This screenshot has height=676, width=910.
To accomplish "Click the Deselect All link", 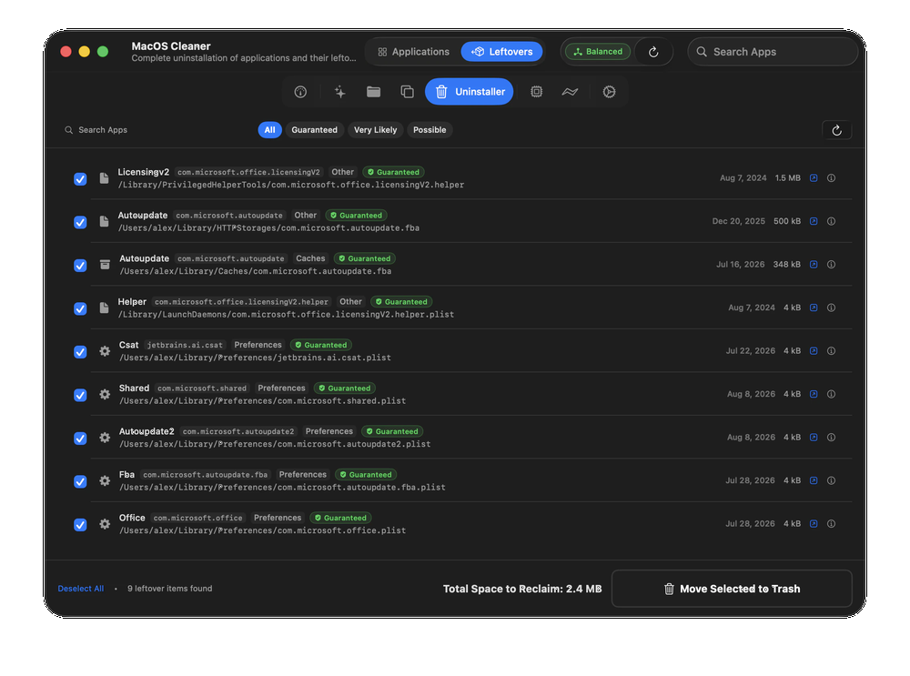I will point(81,589).
